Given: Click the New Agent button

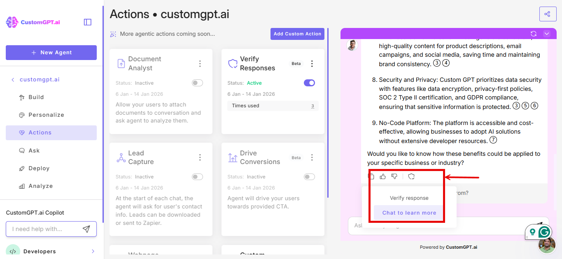Looking at the screenshot, I should pyautogui.click(x=51, y=53).
